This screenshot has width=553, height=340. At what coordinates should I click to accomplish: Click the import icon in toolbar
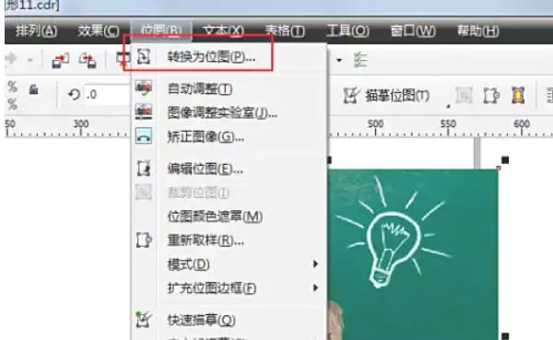[60, 60]
